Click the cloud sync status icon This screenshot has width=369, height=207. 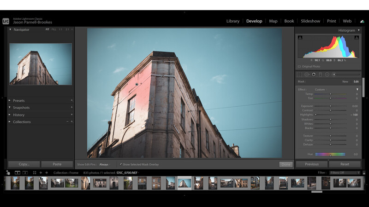click(362, 21)
